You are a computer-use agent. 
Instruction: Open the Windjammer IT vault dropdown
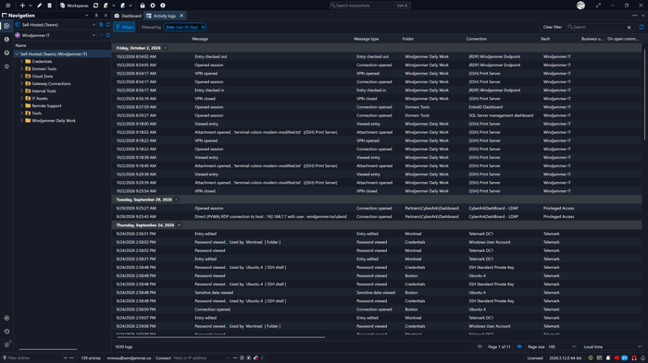click(x=93, y=35)
